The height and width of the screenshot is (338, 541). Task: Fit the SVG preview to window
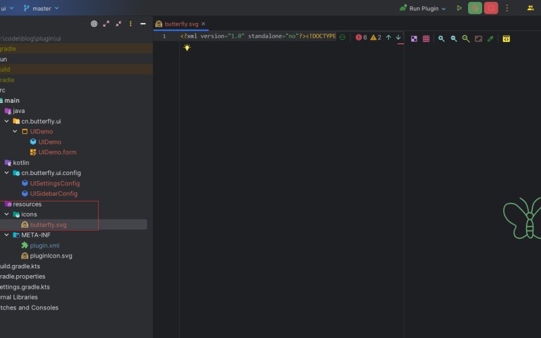tap(478, 39)
